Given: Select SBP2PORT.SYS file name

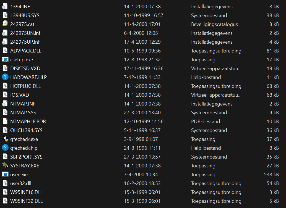Looking at the screenshot, I should click(x=26, y=157).
